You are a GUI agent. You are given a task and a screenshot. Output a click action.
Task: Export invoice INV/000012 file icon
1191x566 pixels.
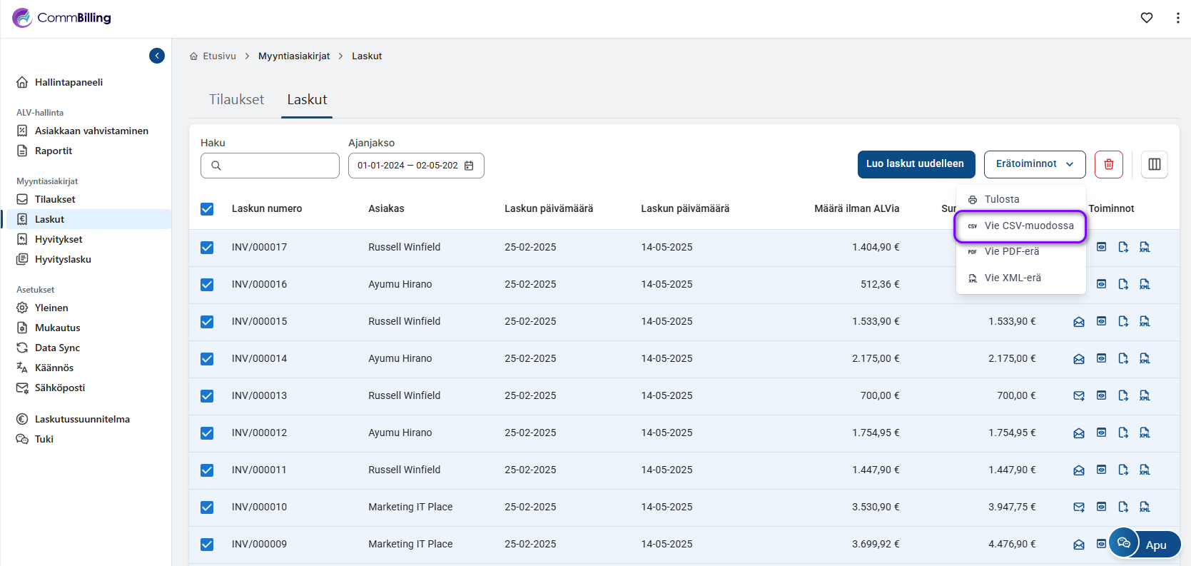pos(1122,433)
